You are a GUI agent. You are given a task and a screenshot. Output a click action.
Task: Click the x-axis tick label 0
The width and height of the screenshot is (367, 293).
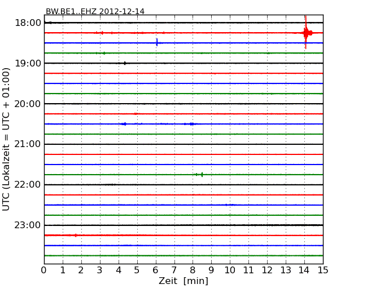pyautogui.click(x=44, y=270)
